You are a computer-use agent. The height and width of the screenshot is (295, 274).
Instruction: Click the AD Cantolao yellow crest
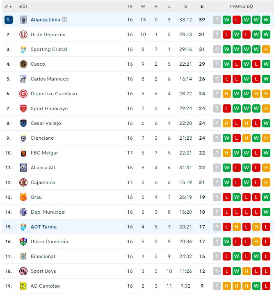click(x=23, y=286)
